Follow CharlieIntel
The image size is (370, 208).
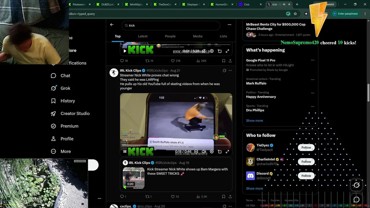[x=306, y=161]
